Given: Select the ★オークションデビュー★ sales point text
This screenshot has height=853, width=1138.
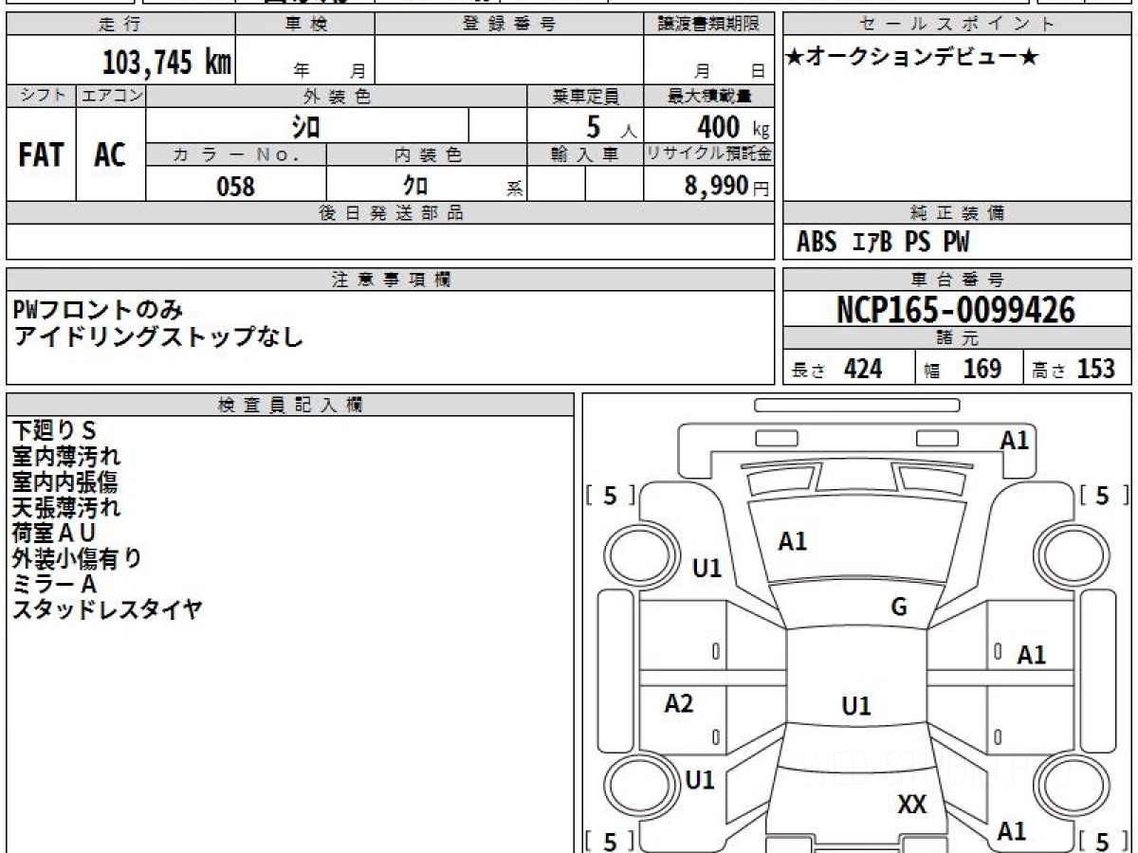Looking at the screenshot, I should coord(912,57).
